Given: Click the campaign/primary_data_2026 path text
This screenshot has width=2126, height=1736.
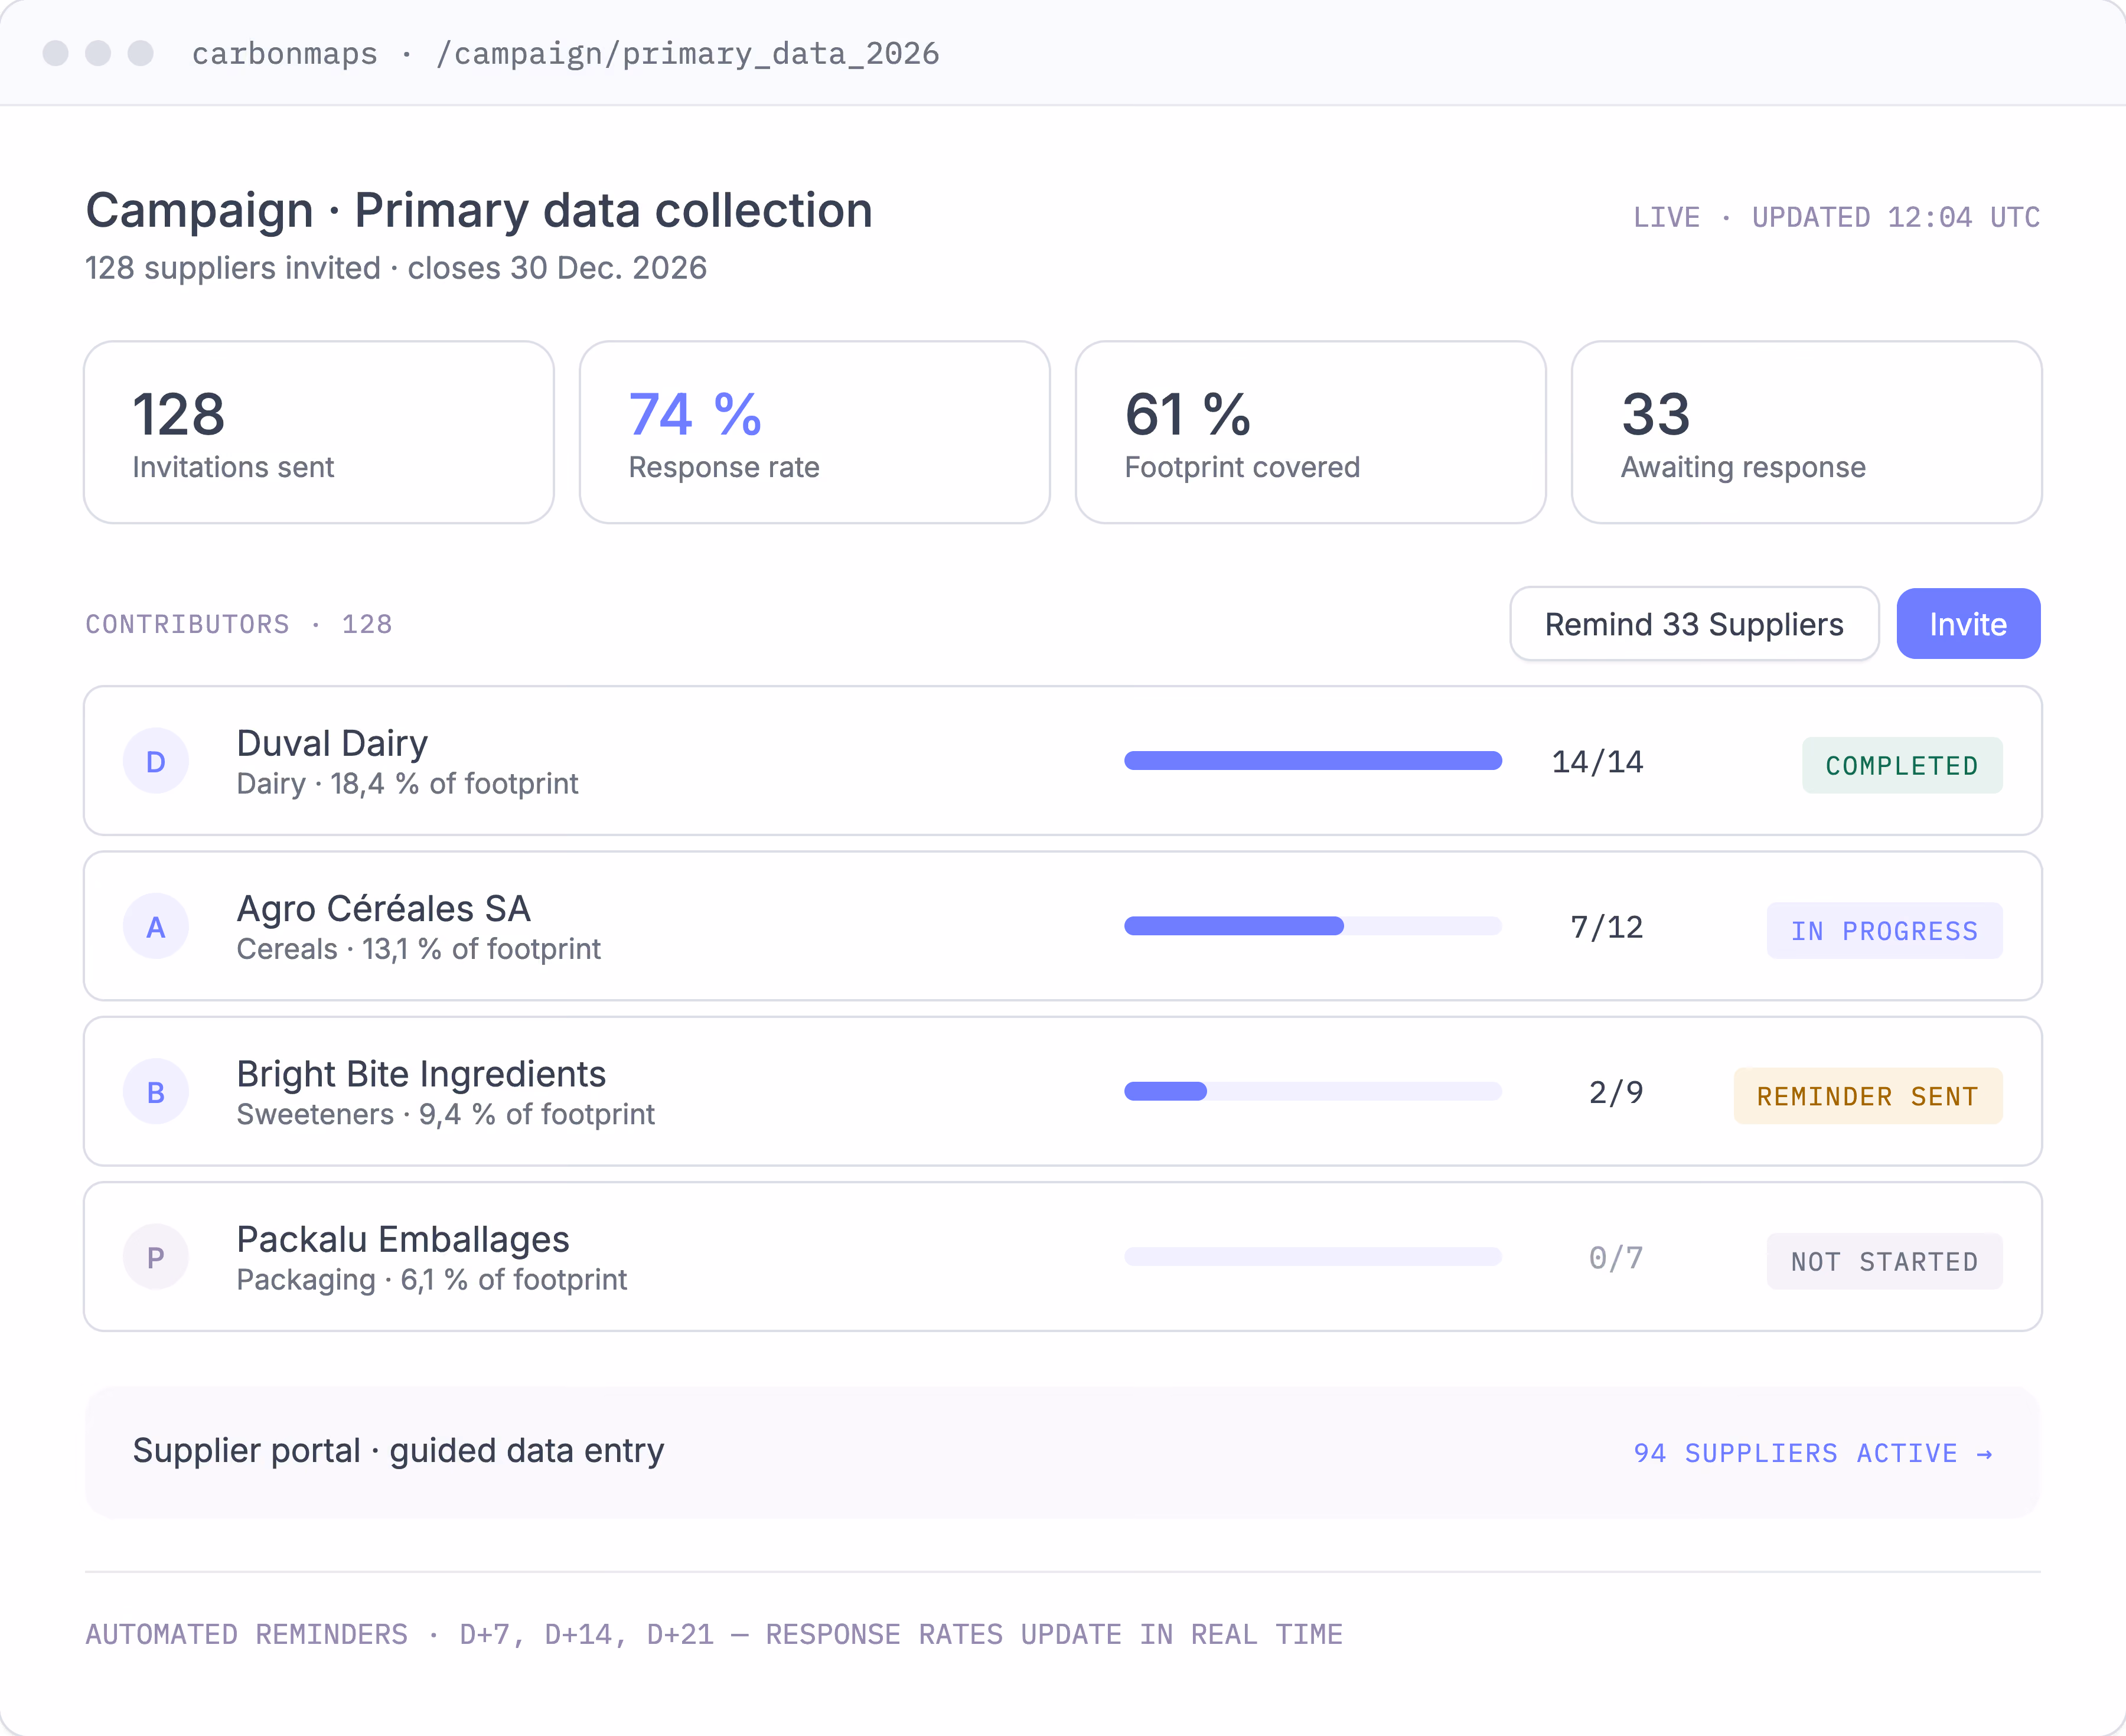Looking at the screenshot, I should 688,53.
